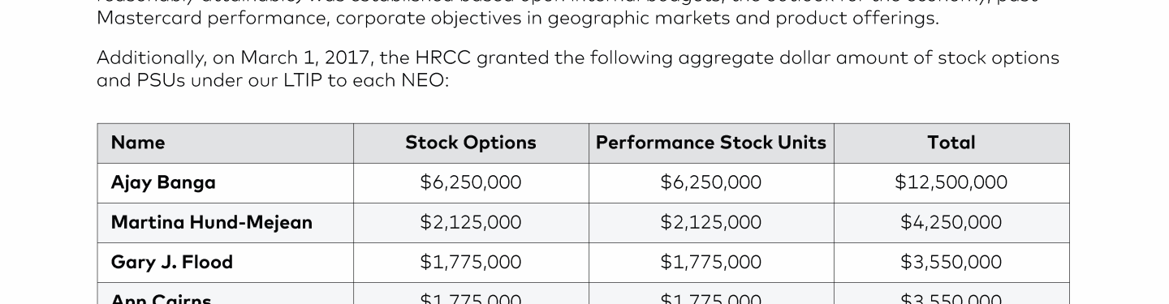Select the Stock Options column header

pos(471,143)
